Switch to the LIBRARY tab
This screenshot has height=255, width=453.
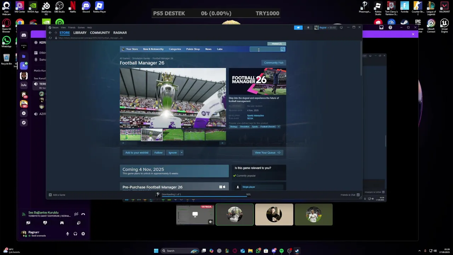(80, 33)
